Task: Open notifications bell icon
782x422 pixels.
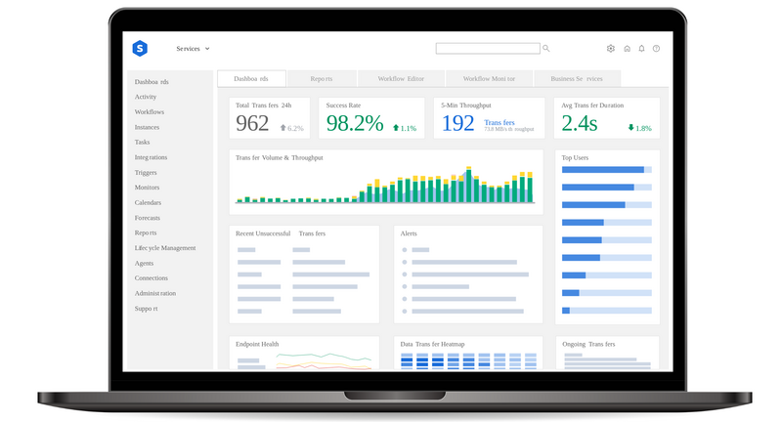Action: pos(641,48)
